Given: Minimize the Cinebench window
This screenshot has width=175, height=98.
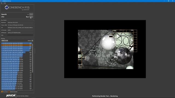Looking at the screenshot, I should click(x=164, y=1).
